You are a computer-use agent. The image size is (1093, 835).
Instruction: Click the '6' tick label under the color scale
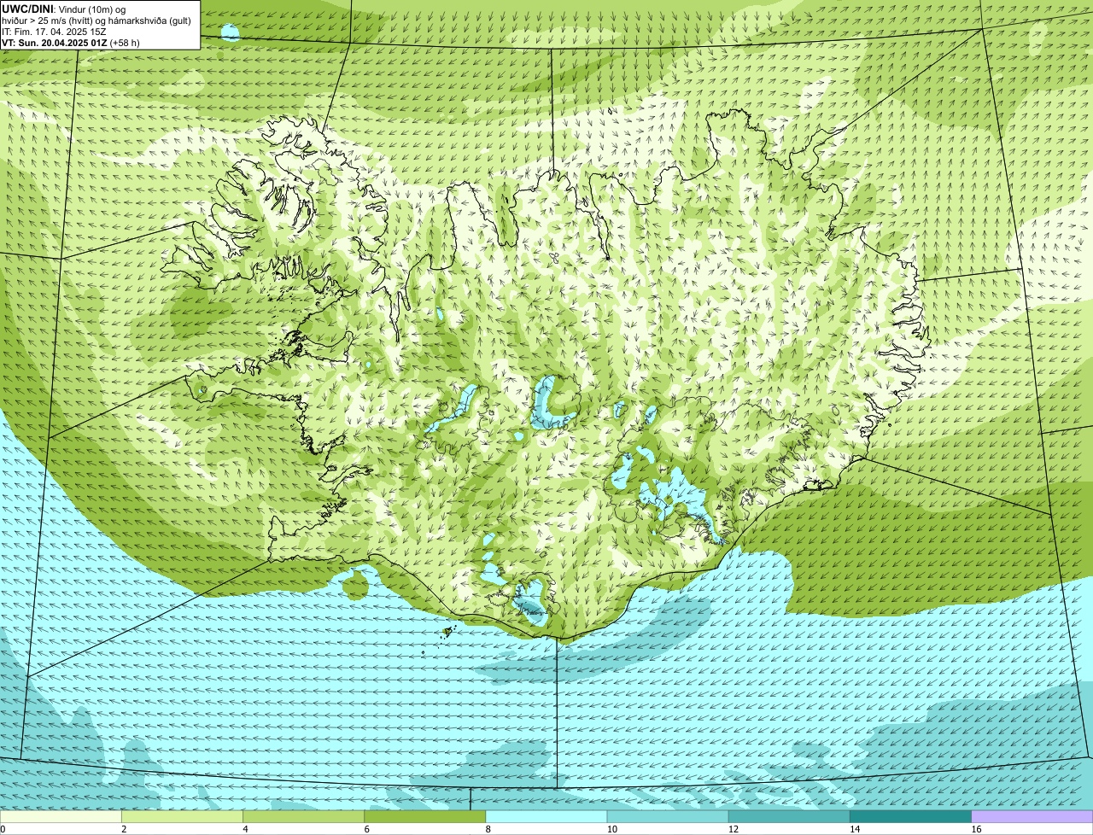[366, 829]
